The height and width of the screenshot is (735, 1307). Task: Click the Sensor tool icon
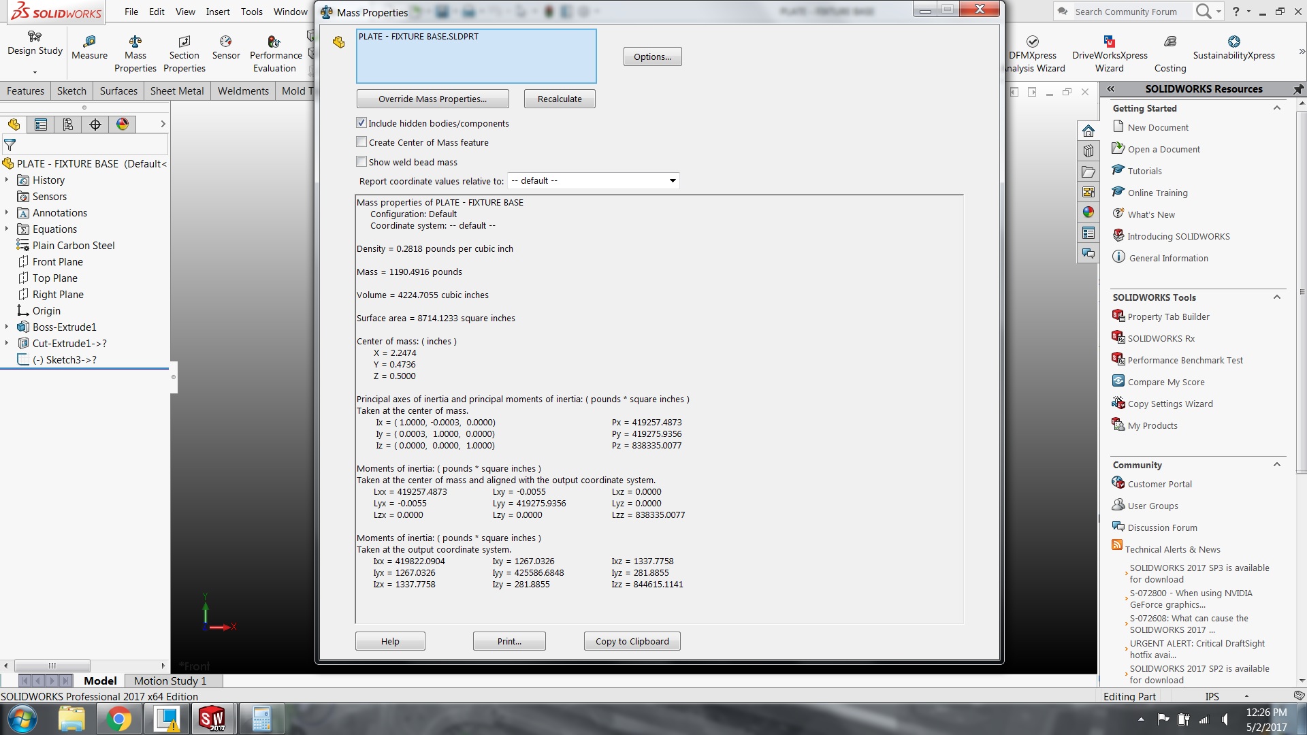(x=225, y=42)
